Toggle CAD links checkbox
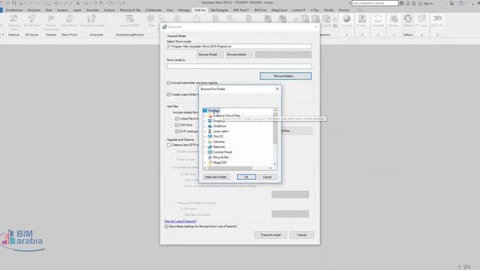This screenshot has height=270, width=480. [177, 125]
